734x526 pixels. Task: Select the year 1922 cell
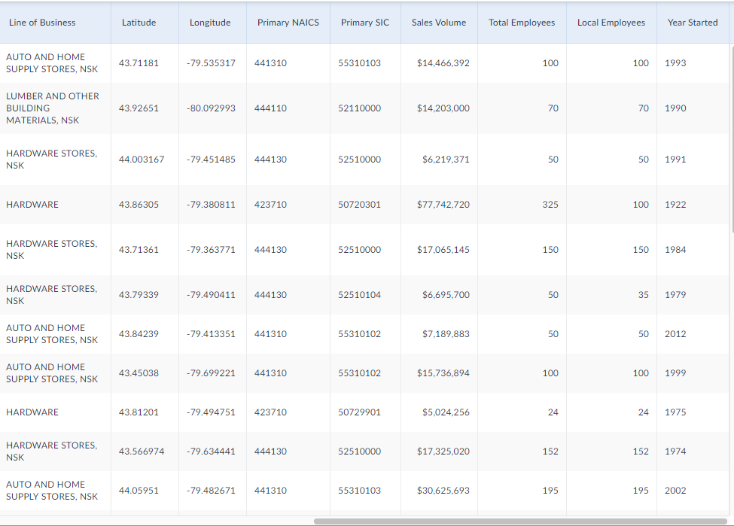pos(675,205)
